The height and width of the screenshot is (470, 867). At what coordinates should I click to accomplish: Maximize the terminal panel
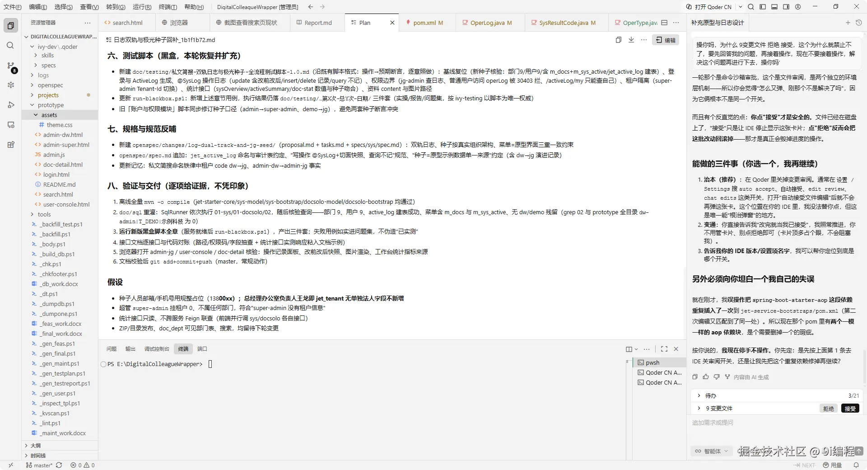click(x=664, y=349)
